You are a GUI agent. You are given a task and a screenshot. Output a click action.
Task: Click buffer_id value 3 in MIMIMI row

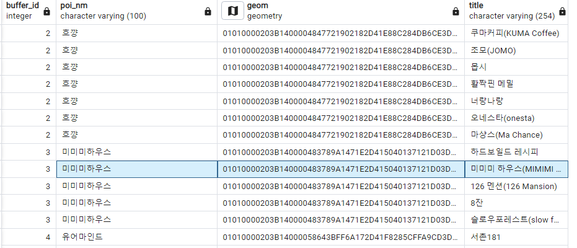click(48, 169)
